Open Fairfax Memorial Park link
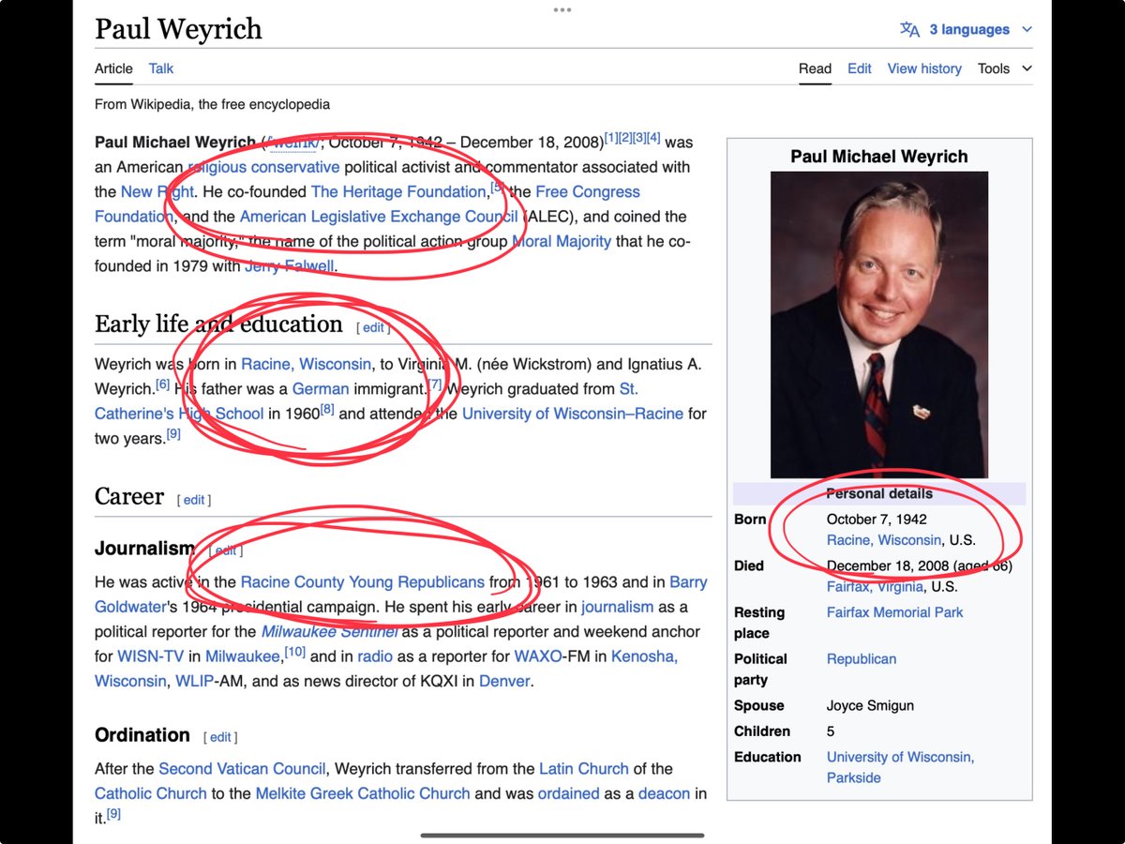Viewport: 1125px width, 844px height. [895, 612]
